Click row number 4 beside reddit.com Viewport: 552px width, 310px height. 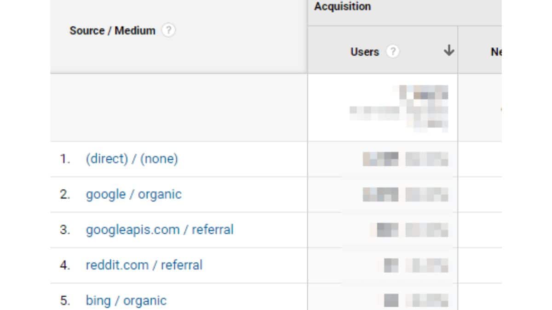point(65,265)
